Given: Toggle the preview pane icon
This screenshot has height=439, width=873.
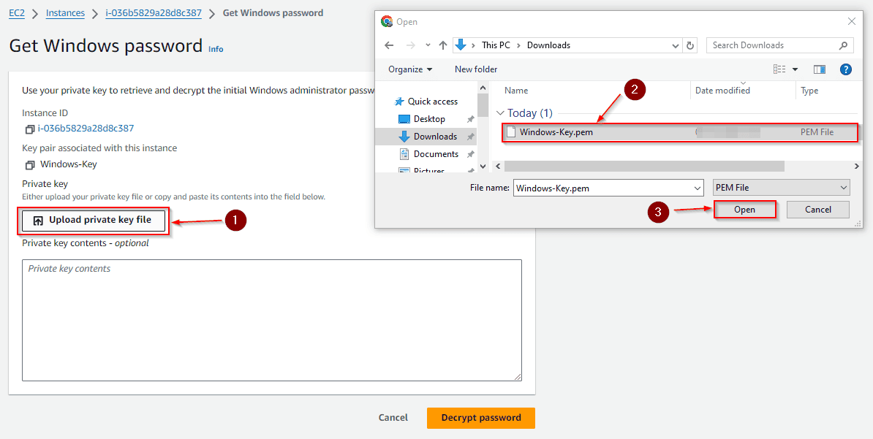Looking at the screenshot, I should 820,69.
